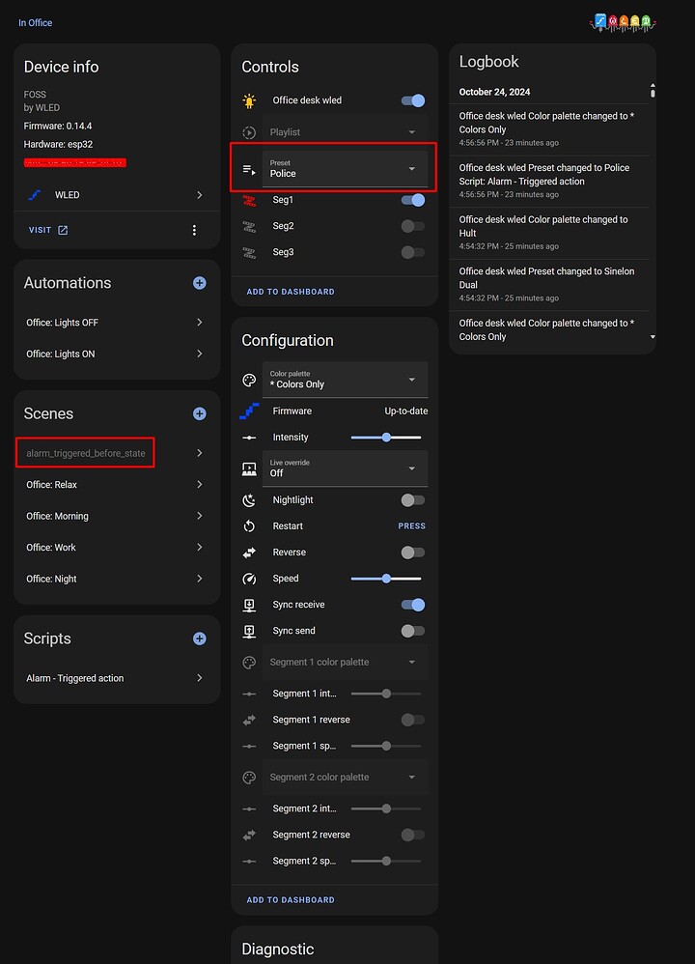The width and height of the screenshot is (695, 964).
Task: Click the Office desk wled lightbulb icon
Action: [249, 100]
